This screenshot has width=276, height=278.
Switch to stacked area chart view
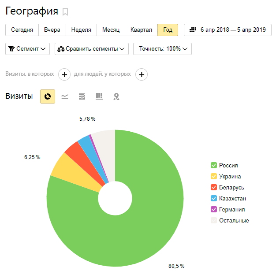click(82, 96)
